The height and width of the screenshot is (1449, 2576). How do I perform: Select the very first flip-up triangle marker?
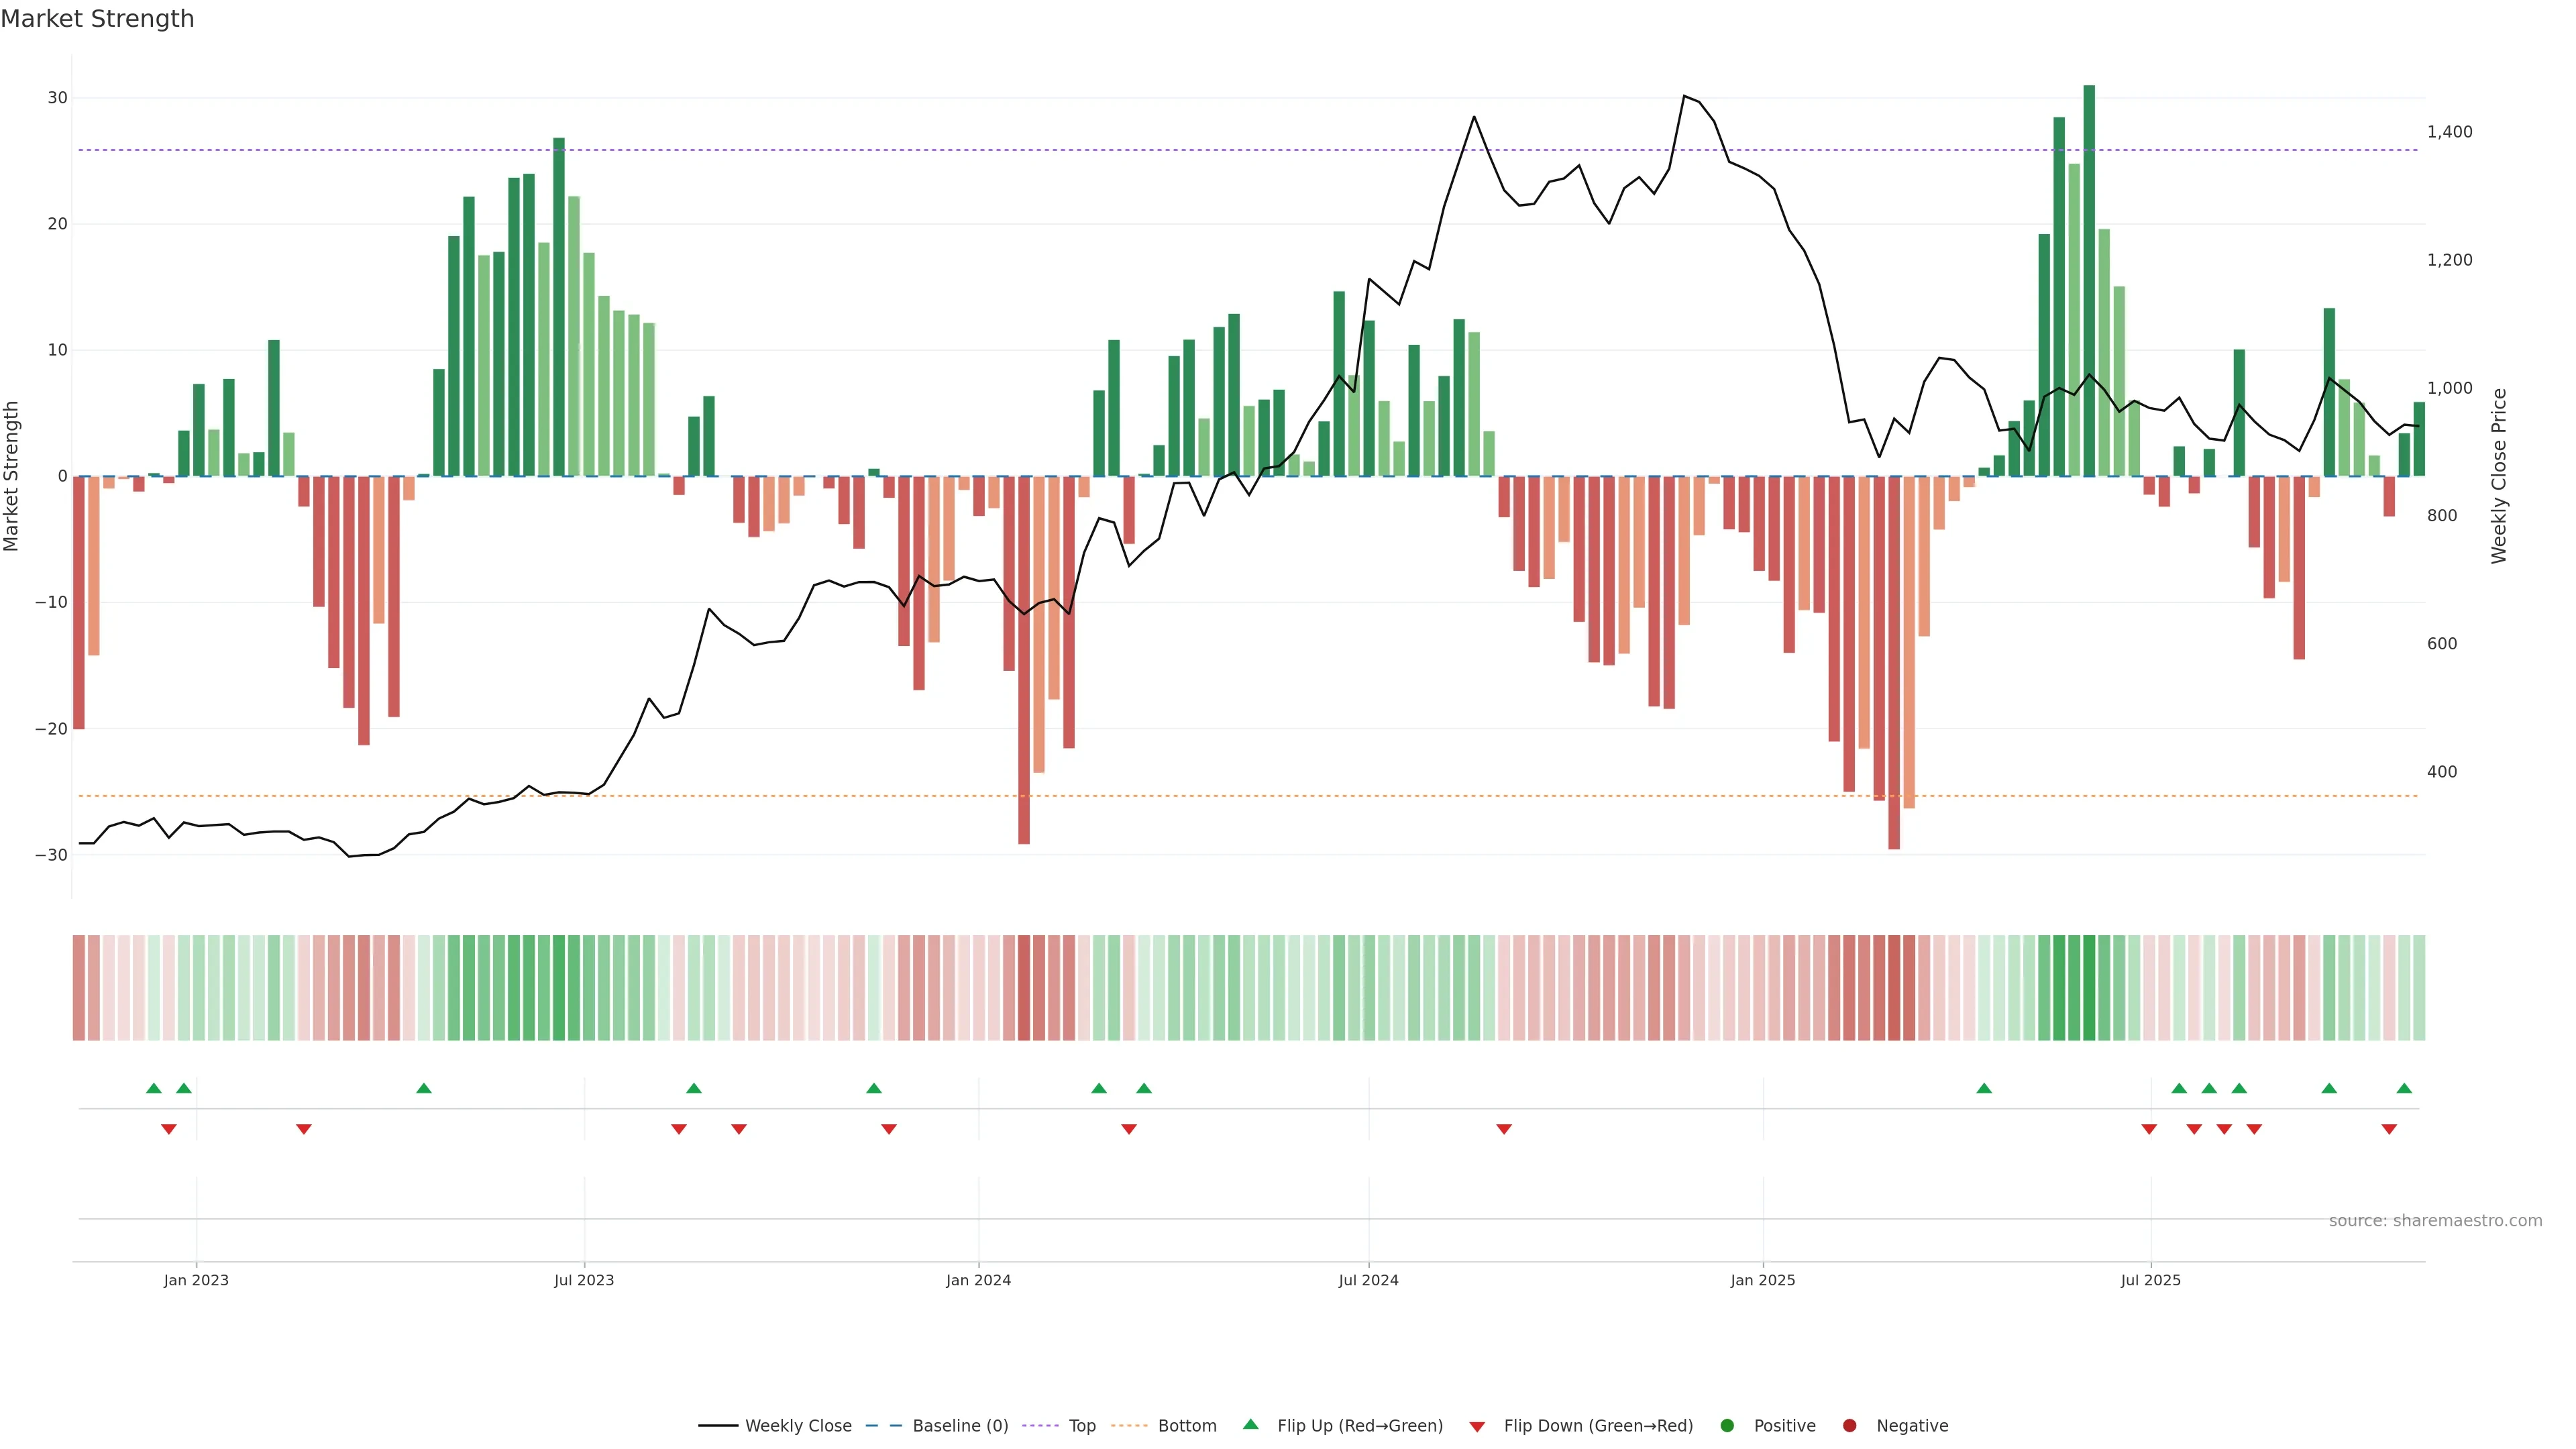click(154, 1088)
